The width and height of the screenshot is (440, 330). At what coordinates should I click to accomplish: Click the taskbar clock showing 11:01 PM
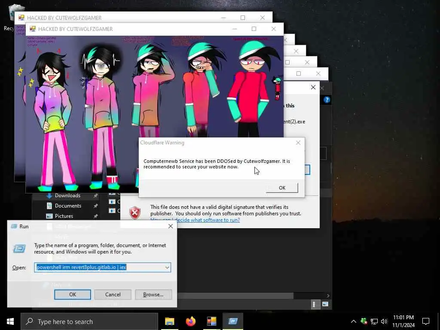[x=403, y=321]
